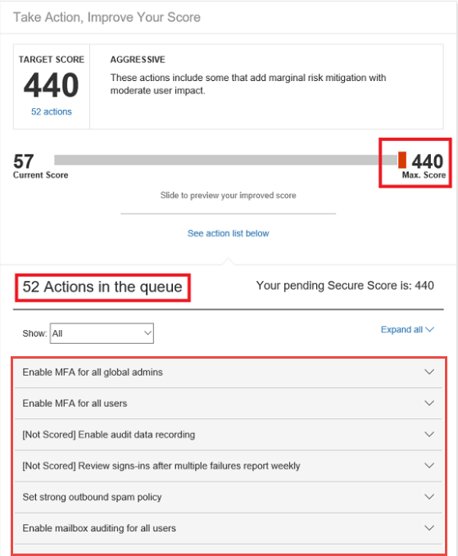
Task: Click the Show dropdown arrow icon
Action: pyautogui.click(x=147, y=333)
